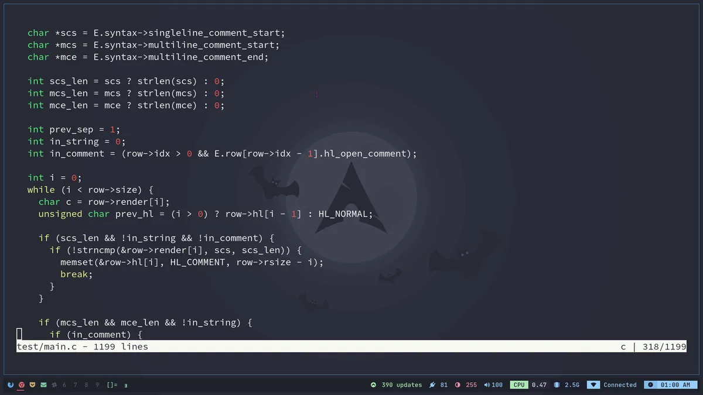This screenshot has width=703, height=395.
Task: Click the brightness indicator icon
Action: pyautogui.click(x=458, y=384)
